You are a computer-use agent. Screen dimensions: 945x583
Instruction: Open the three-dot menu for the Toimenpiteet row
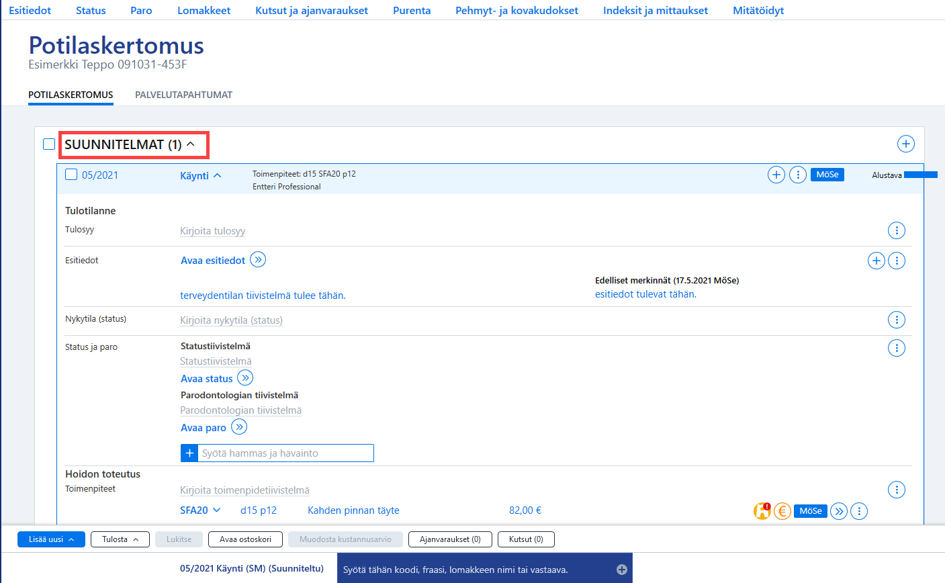[x=897, y=490]
